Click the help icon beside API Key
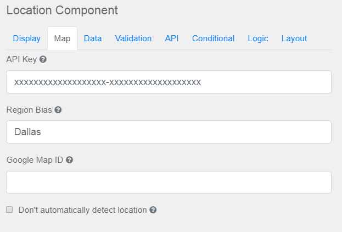This screenshot has height=232, width=342. (43, 59)
